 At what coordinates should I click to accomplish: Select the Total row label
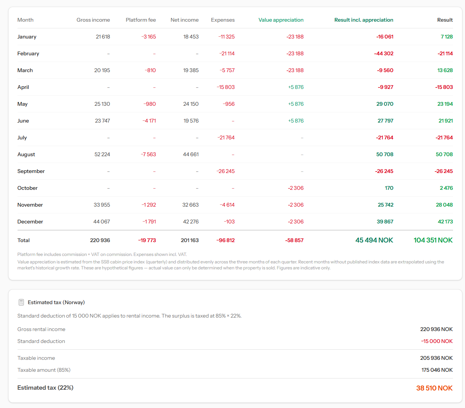(x=24, y=240)
